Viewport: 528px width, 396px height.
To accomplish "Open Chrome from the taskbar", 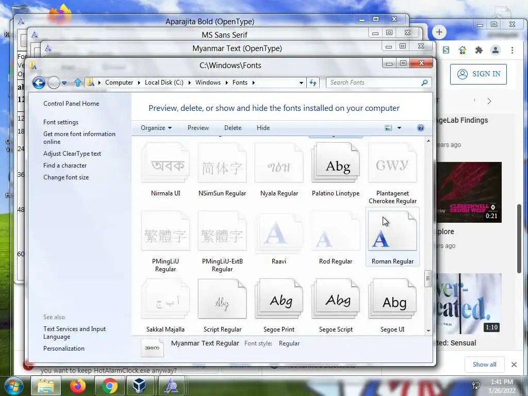I will 109,386.
